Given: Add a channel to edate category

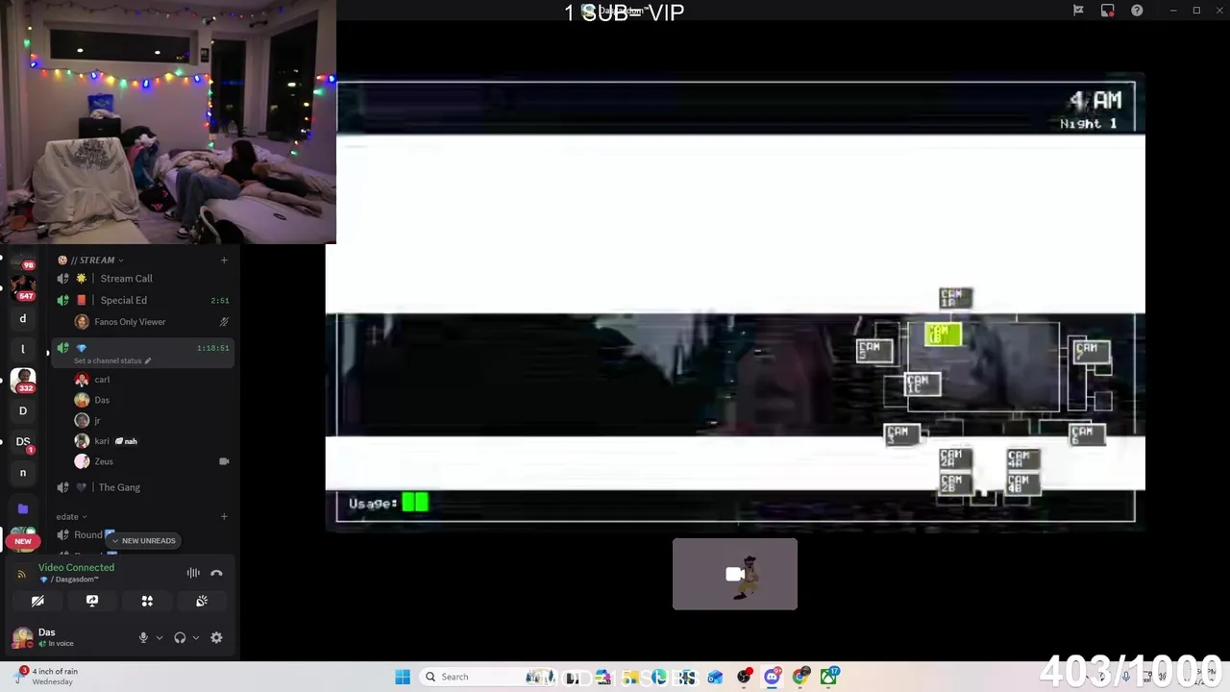Looking at the screenshot, I should (224, 516).
